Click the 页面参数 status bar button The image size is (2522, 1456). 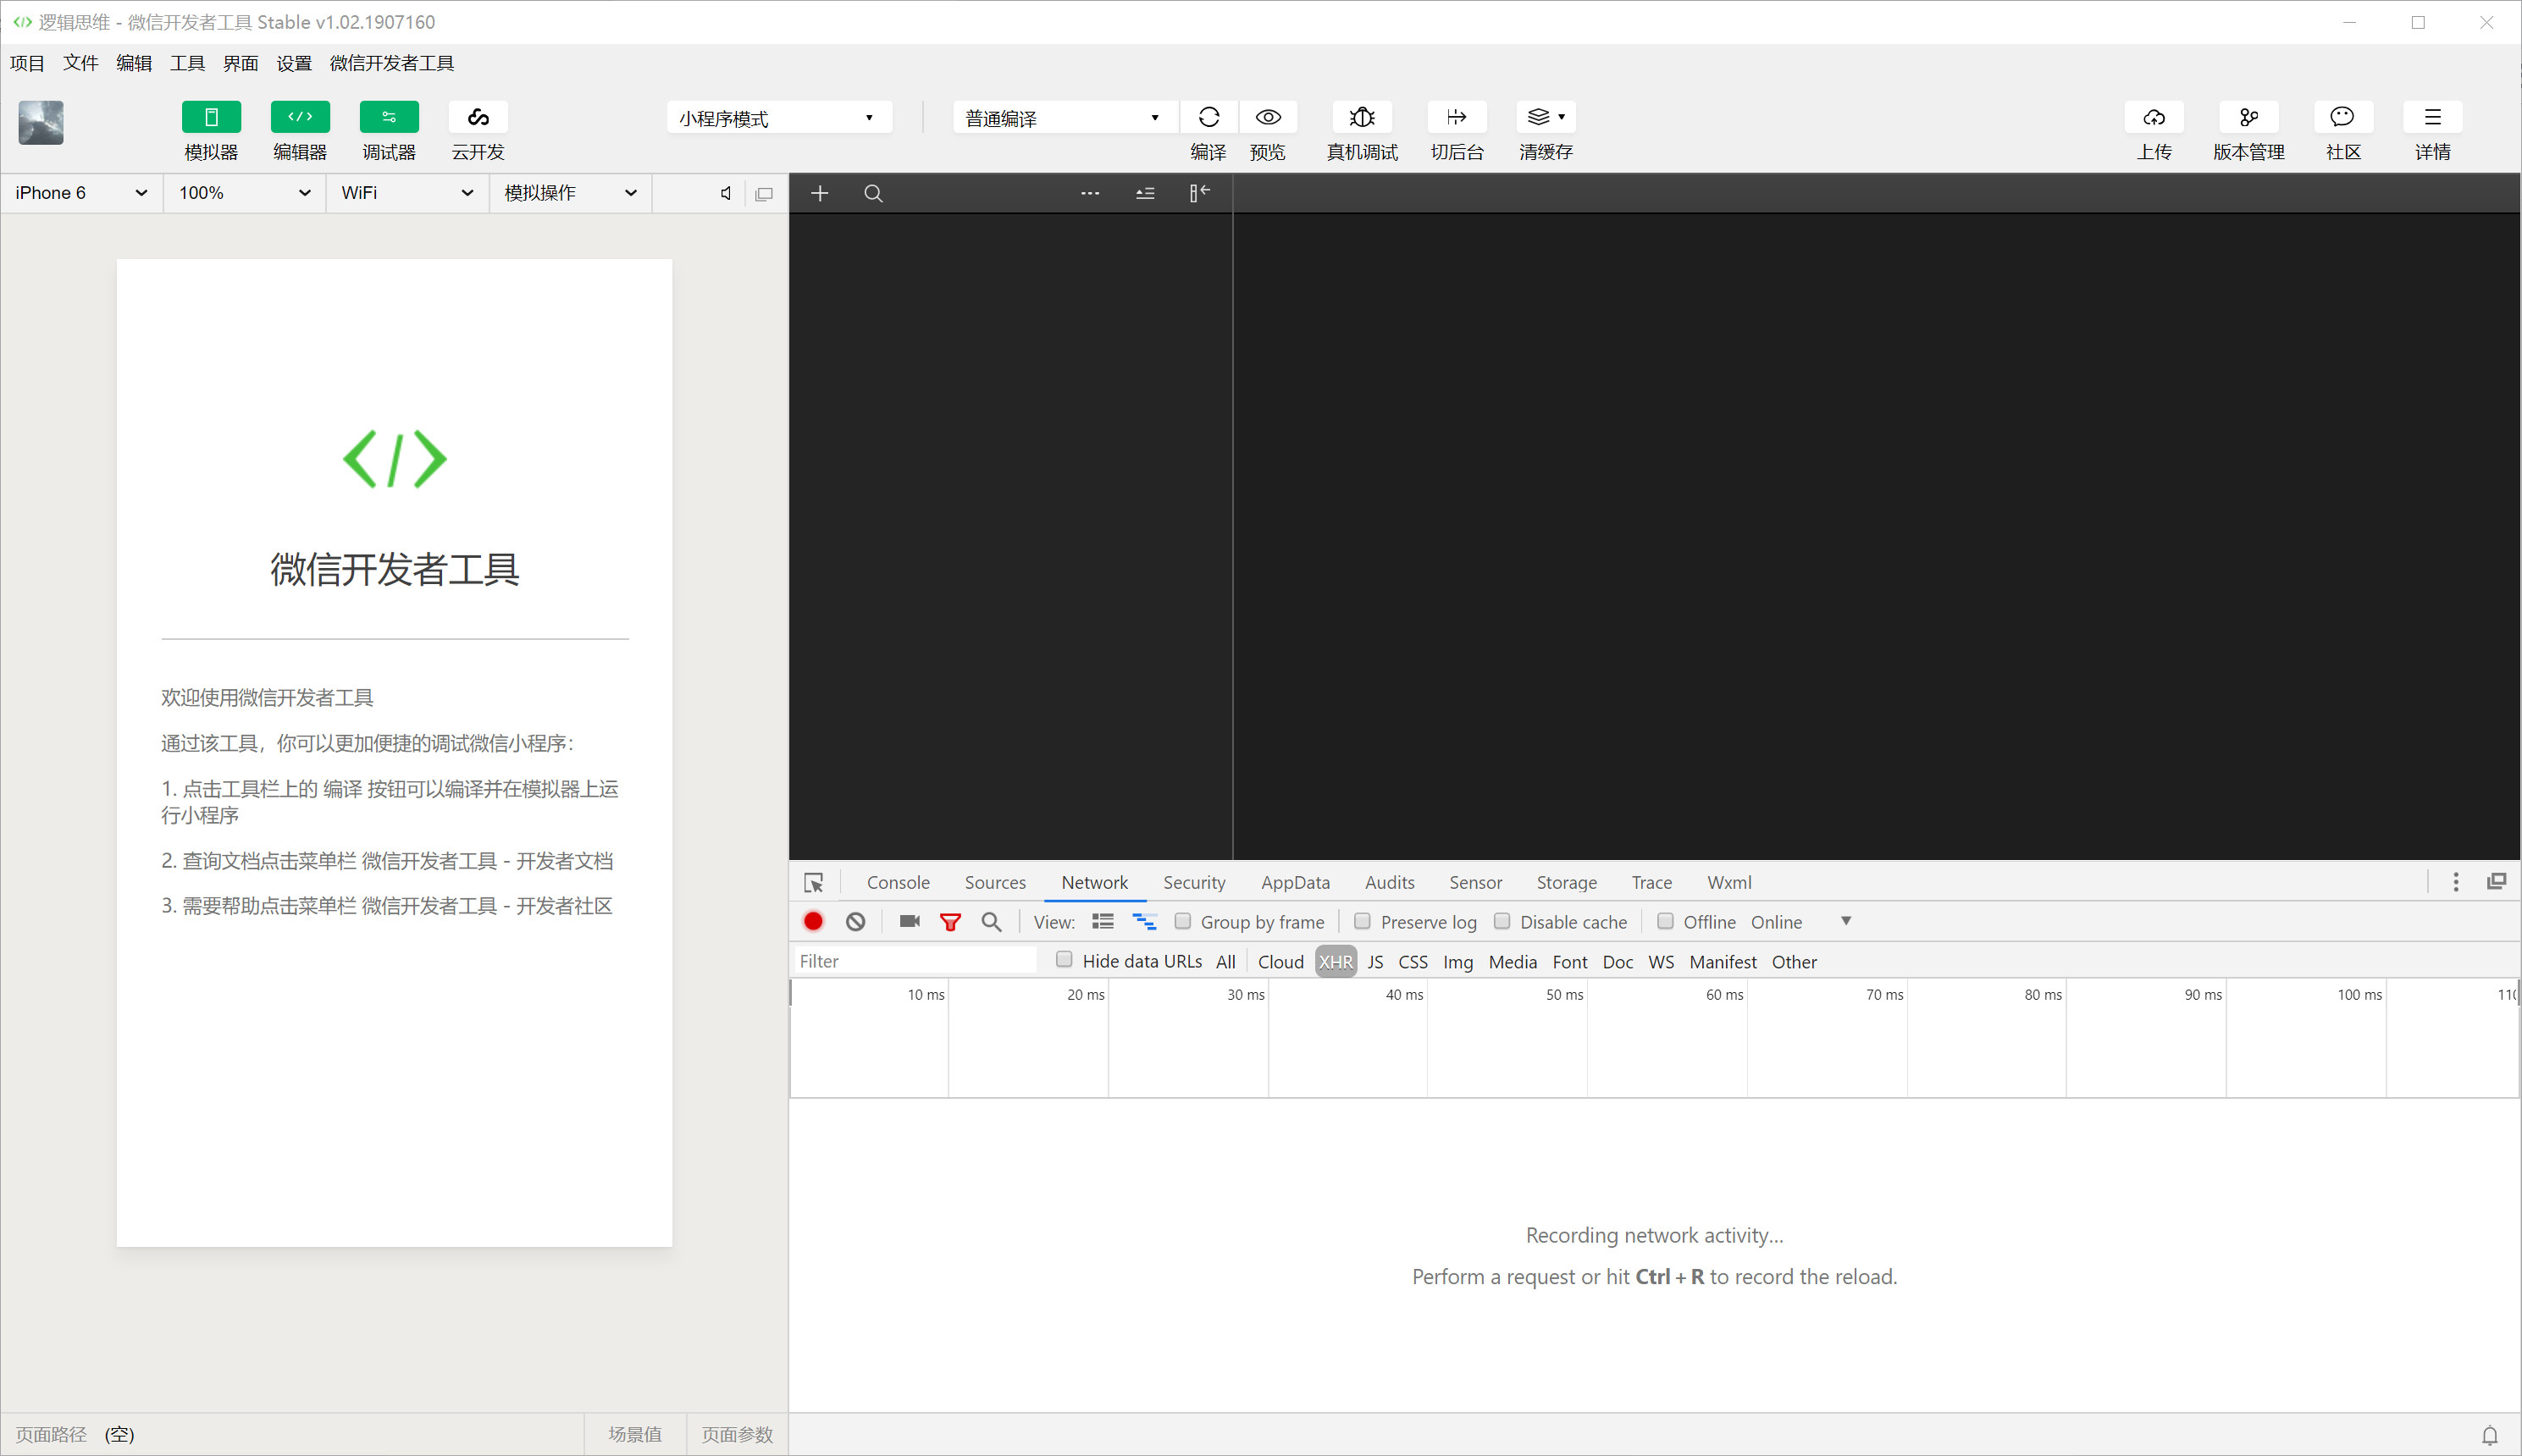click(738, 1435)
